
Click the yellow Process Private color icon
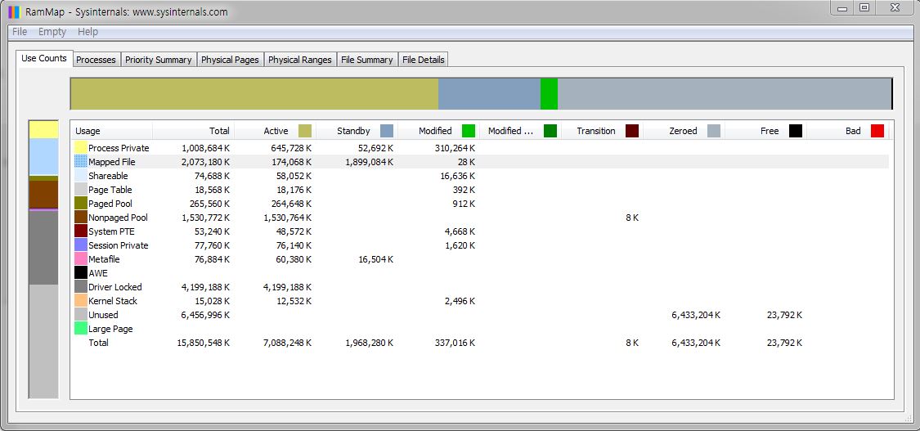coord(81,148)
